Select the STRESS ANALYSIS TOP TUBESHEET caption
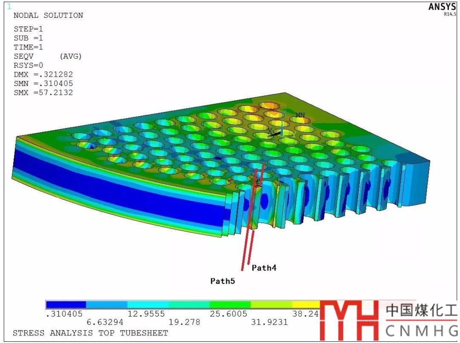The height and width of the screenshot is (343, 460). click(90, 333)
